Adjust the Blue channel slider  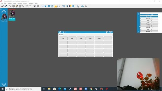pyautogui.click(x=149, y=20)
